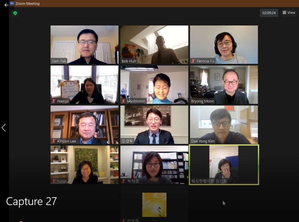Click the muted mic icon on Patricia Yu
The width and height of the screenshot is (299, 222).
[x=193, y=61]
